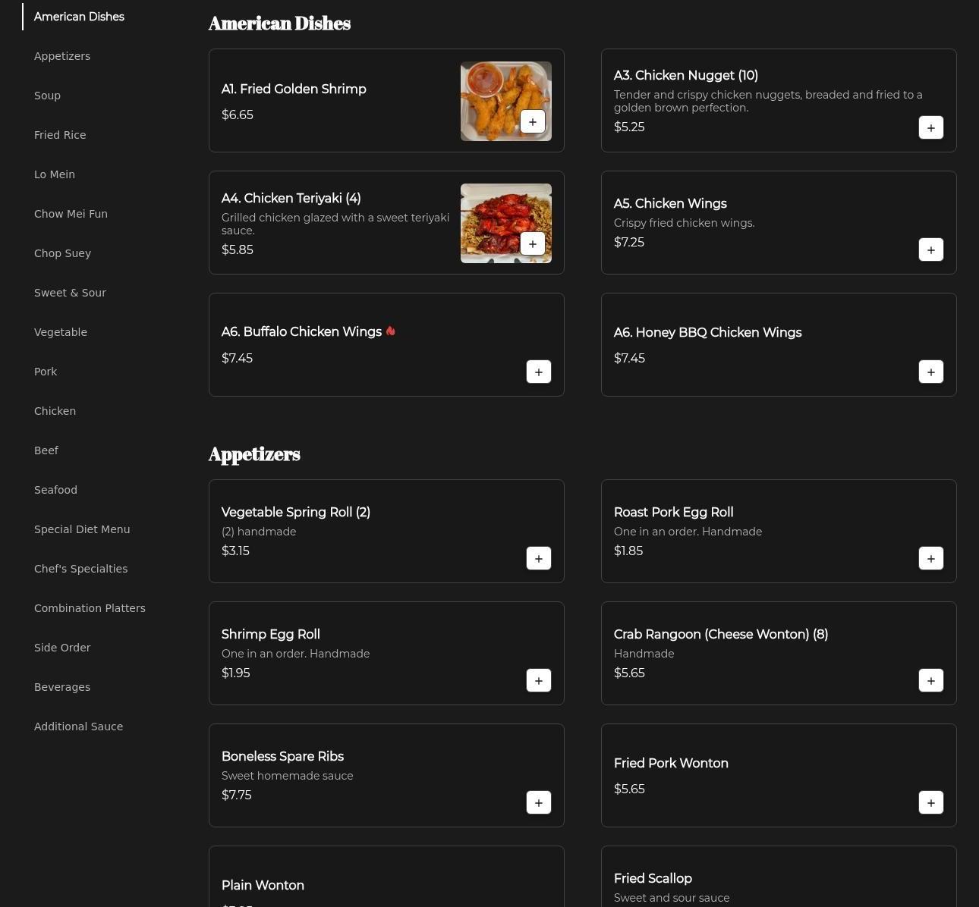This screenshot has width=979, height=907.
Task: Open A4. Chicken Teriyaki (4) item title
Action: 291,198
